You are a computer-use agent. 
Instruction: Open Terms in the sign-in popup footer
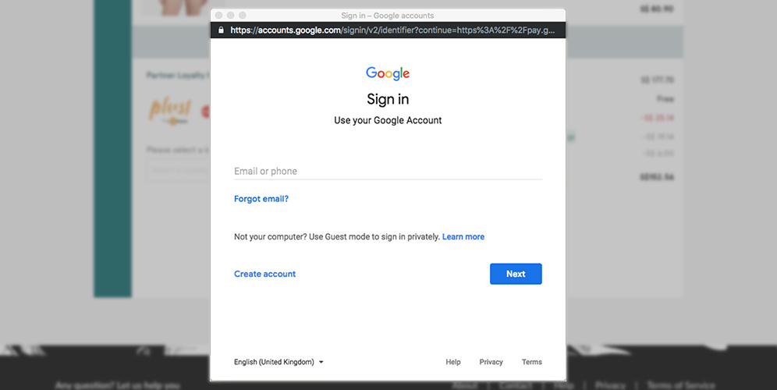(x=532, y=362)
